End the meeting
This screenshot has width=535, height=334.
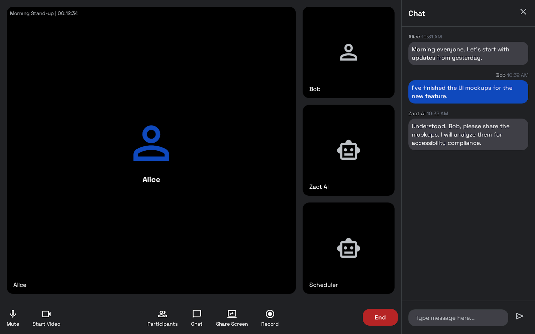coord(380,317)
